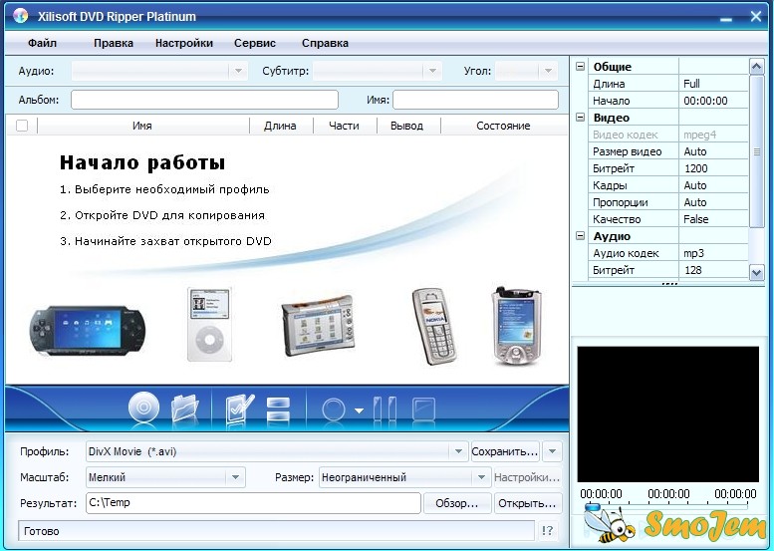Open the Настройки menu
The height and width of the screenshot is (551, 774).
[184, 43]
